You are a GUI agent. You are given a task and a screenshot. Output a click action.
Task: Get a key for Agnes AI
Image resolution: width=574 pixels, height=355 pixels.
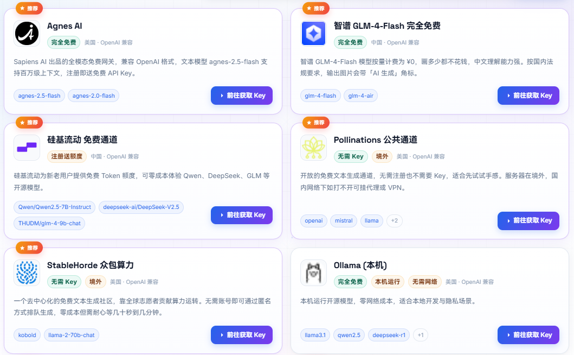pyautogui.click(x=242, y=96)
